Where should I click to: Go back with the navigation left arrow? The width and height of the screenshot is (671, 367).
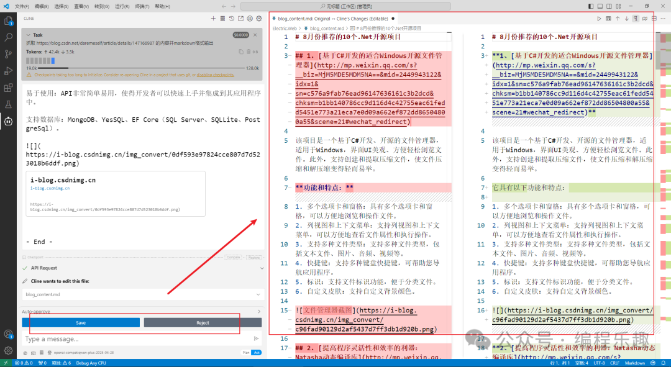click(x=224, y=6)
